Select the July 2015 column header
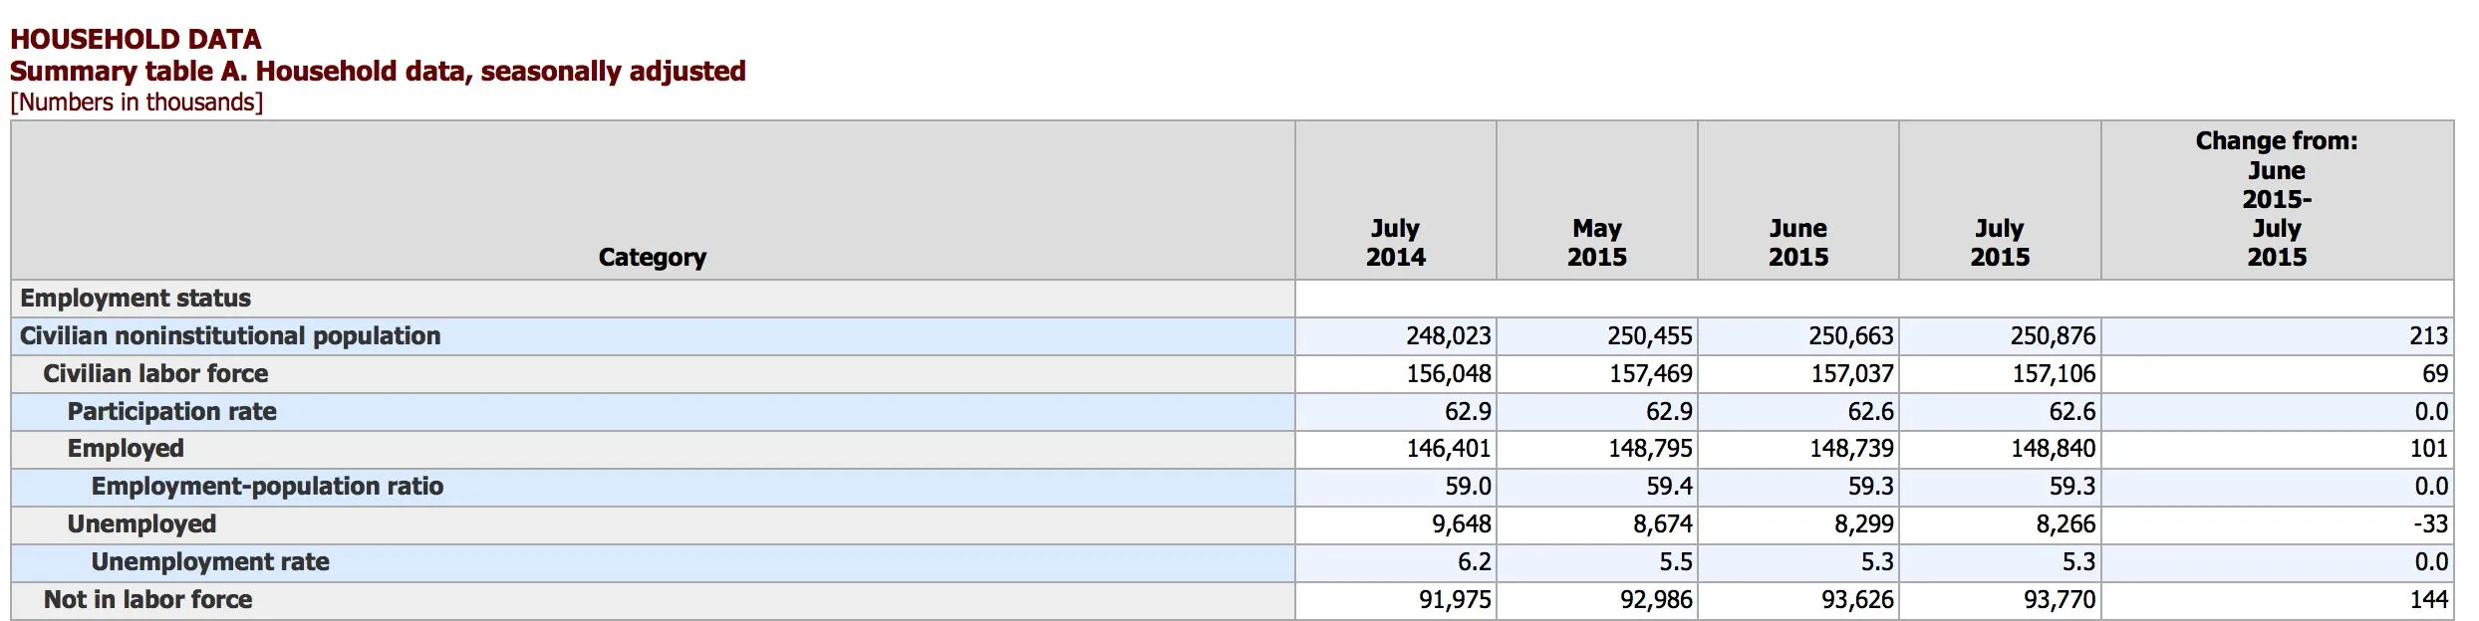Screen dimensions: 2479x621 1999,243
